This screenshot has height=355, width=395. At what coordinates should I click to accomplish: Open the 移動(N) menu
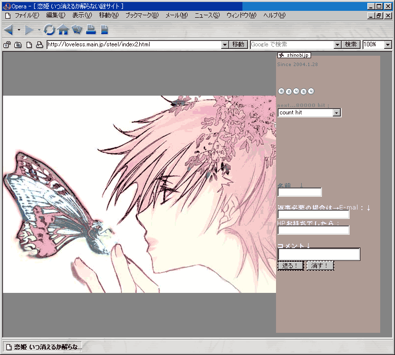coord(109,15)
